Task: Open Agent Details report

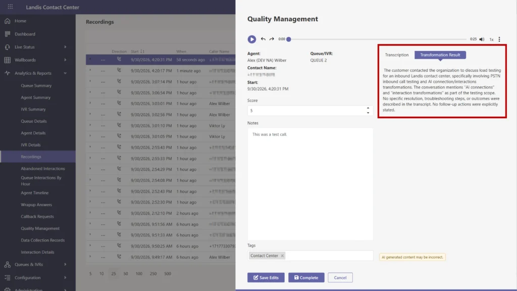Action: click(x=33, y=133)
